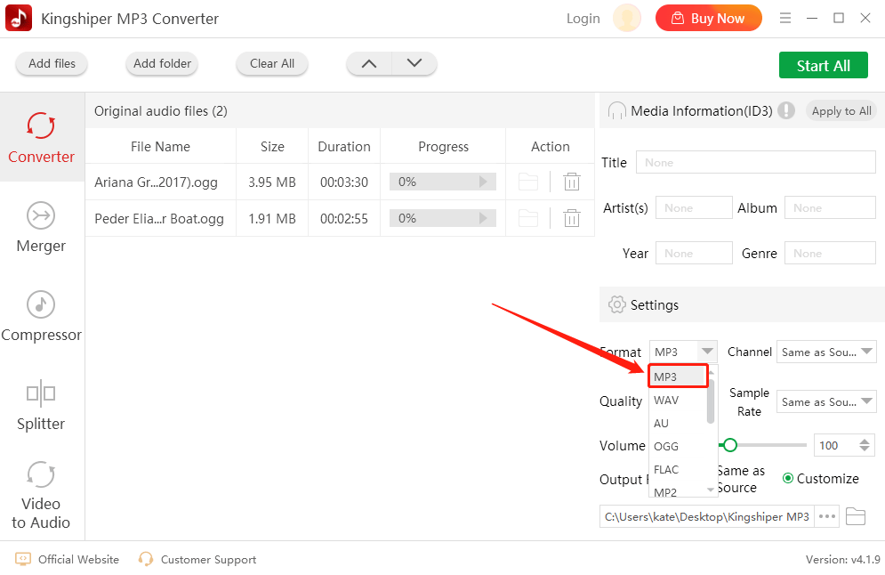Click the Buy Now button

pos(708,18)
